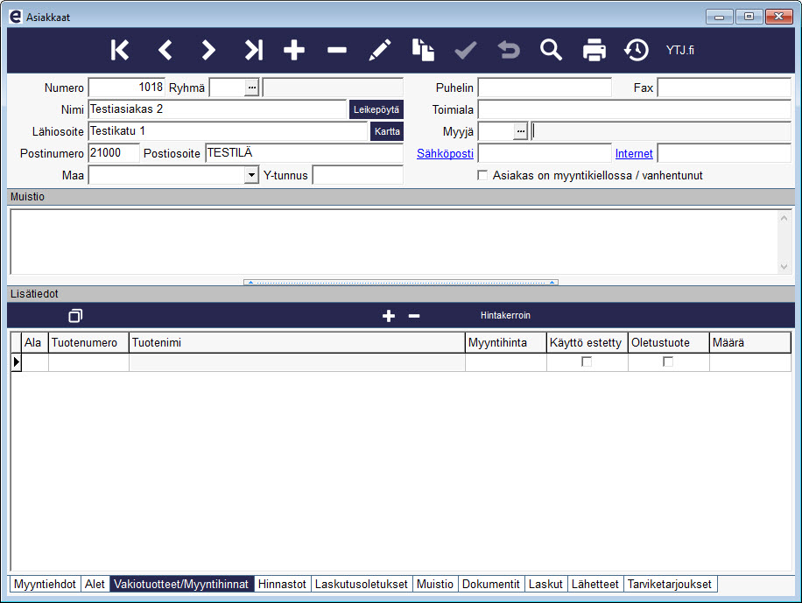This screenshot has height=603, width=802.
Task: Open the Laskut tab
Action: click(545, 584)
